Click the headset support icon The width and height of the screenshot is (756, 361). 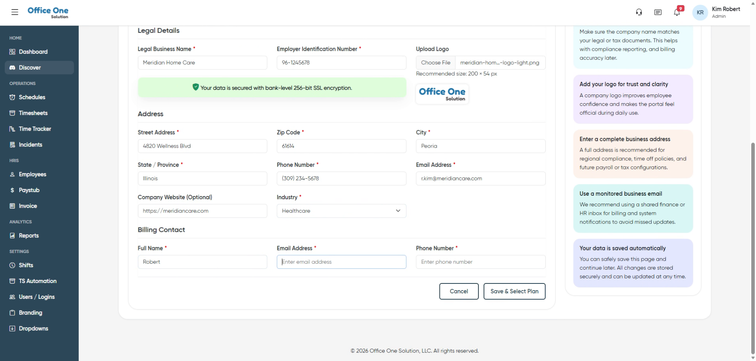639,12
